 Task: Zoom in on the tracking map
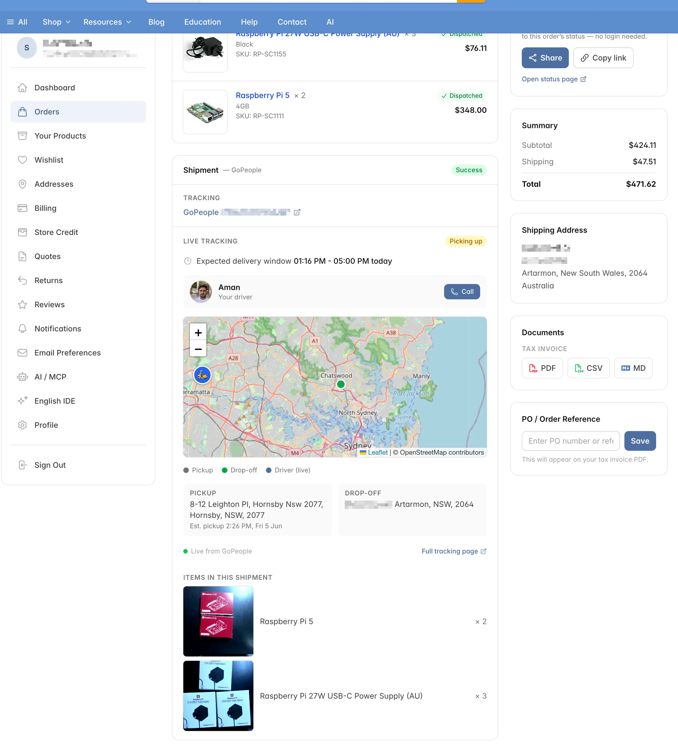pos(198,333)
